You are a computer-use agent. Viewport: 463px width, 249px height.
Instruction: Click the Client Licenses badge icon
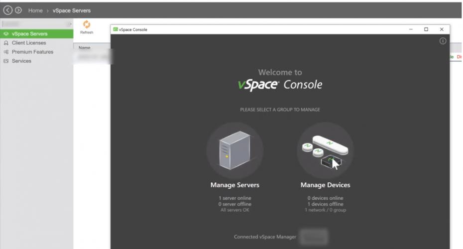click(6, 43)
